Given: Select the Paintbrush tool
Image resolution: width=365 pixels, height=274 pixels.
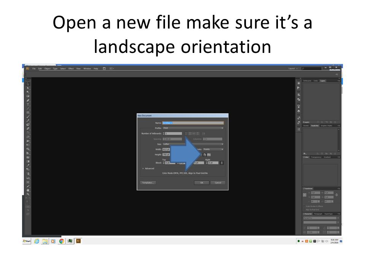Looking at the screenshot, I should point(28,116).
